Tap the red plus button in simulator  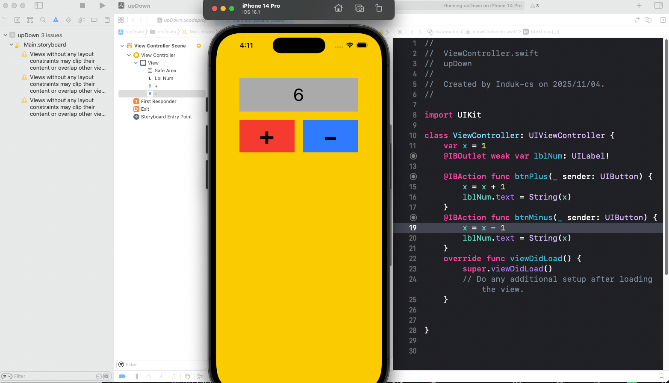tap(267, 136)
